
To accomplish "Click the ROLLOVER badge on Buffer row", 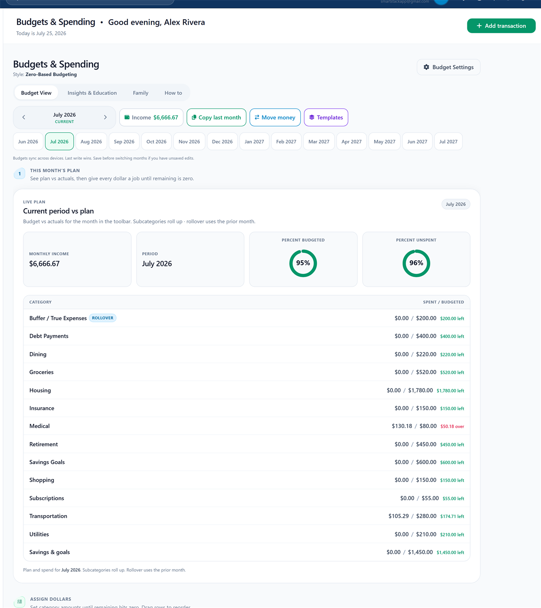I will [x=103, y=318].
